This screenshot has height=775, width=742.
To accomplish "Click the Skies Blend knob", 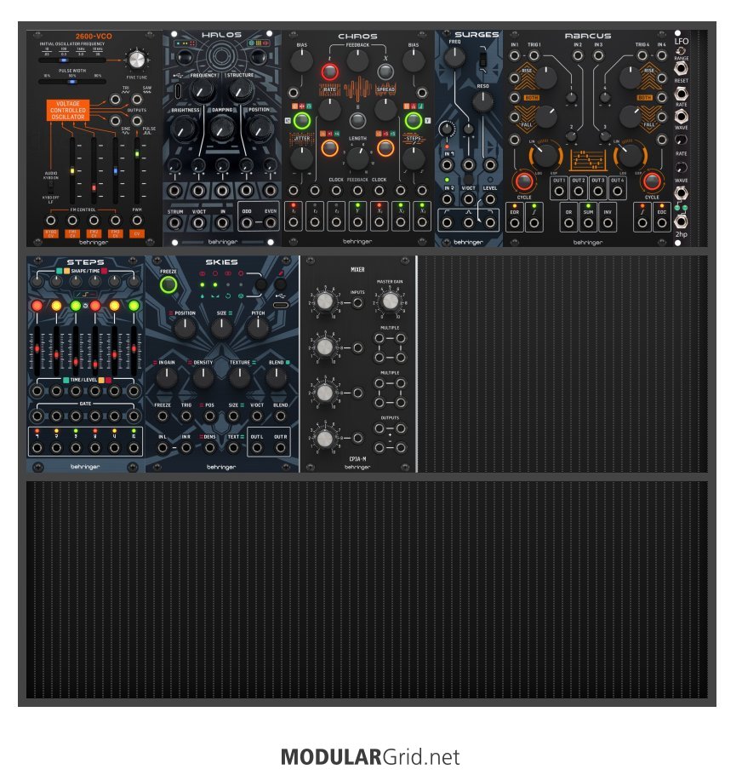I will click(x=276, y=377).
